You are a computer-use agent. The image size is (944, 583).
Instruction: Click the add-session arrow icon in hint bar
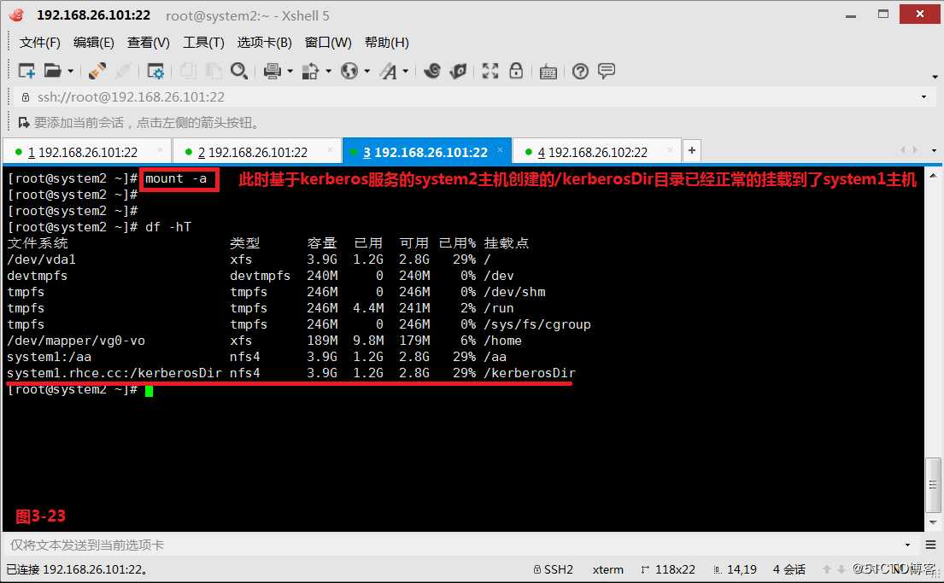[24, 123]
